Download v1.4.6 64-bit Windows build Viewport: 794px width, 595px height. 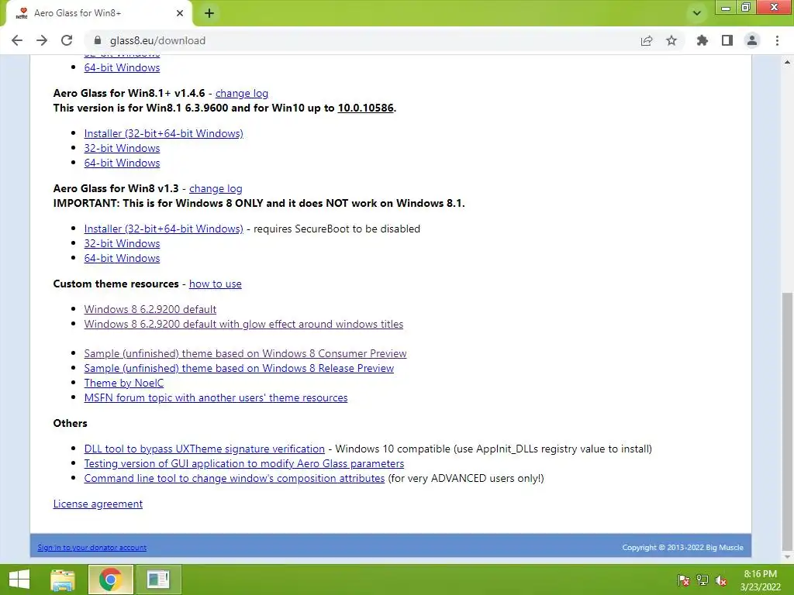coord(122,163)
